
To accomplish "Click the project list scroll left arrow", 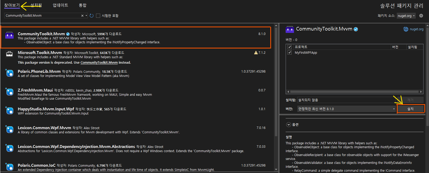I will click(288, 92).
